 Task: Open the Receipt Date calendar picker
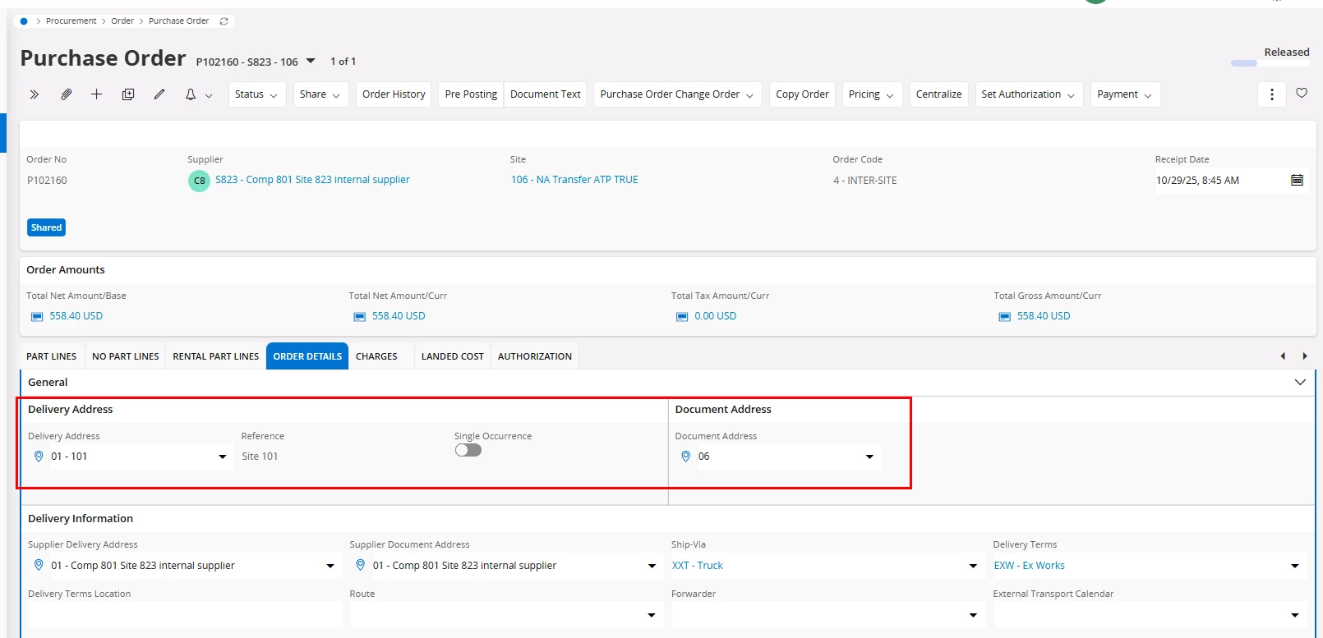pos(1297,181)
